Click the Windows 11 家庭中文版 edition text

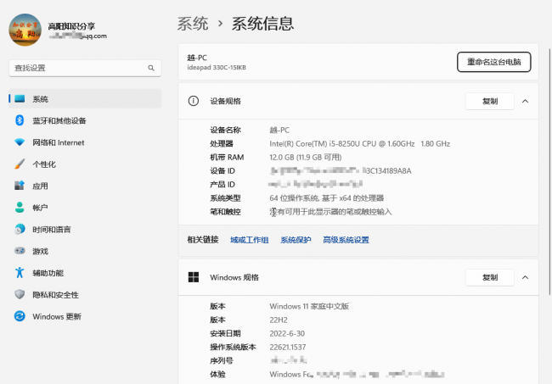[309, 306]
